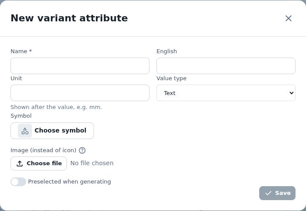This screenshot has height=211, width=306.
Task: Toggle Preselected when generating switch
Action: [x=18, y=182]
